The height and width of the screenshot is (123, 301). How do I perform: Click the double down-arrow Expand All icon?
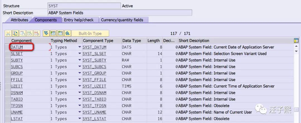click(x=46, y=34)
